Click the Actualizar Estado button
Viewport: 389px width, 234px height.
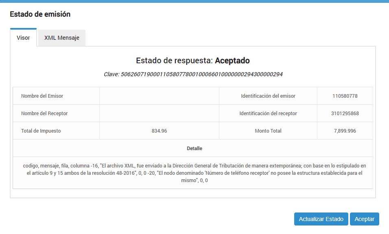(321, 219)
